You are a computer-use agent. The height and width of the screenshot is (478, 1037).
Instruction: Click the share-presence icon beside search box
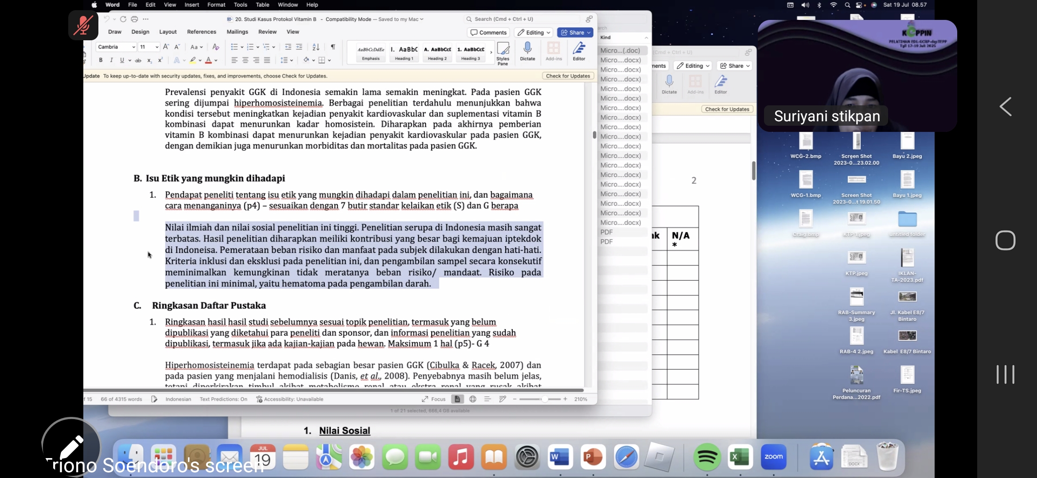[x=589, y=19]
